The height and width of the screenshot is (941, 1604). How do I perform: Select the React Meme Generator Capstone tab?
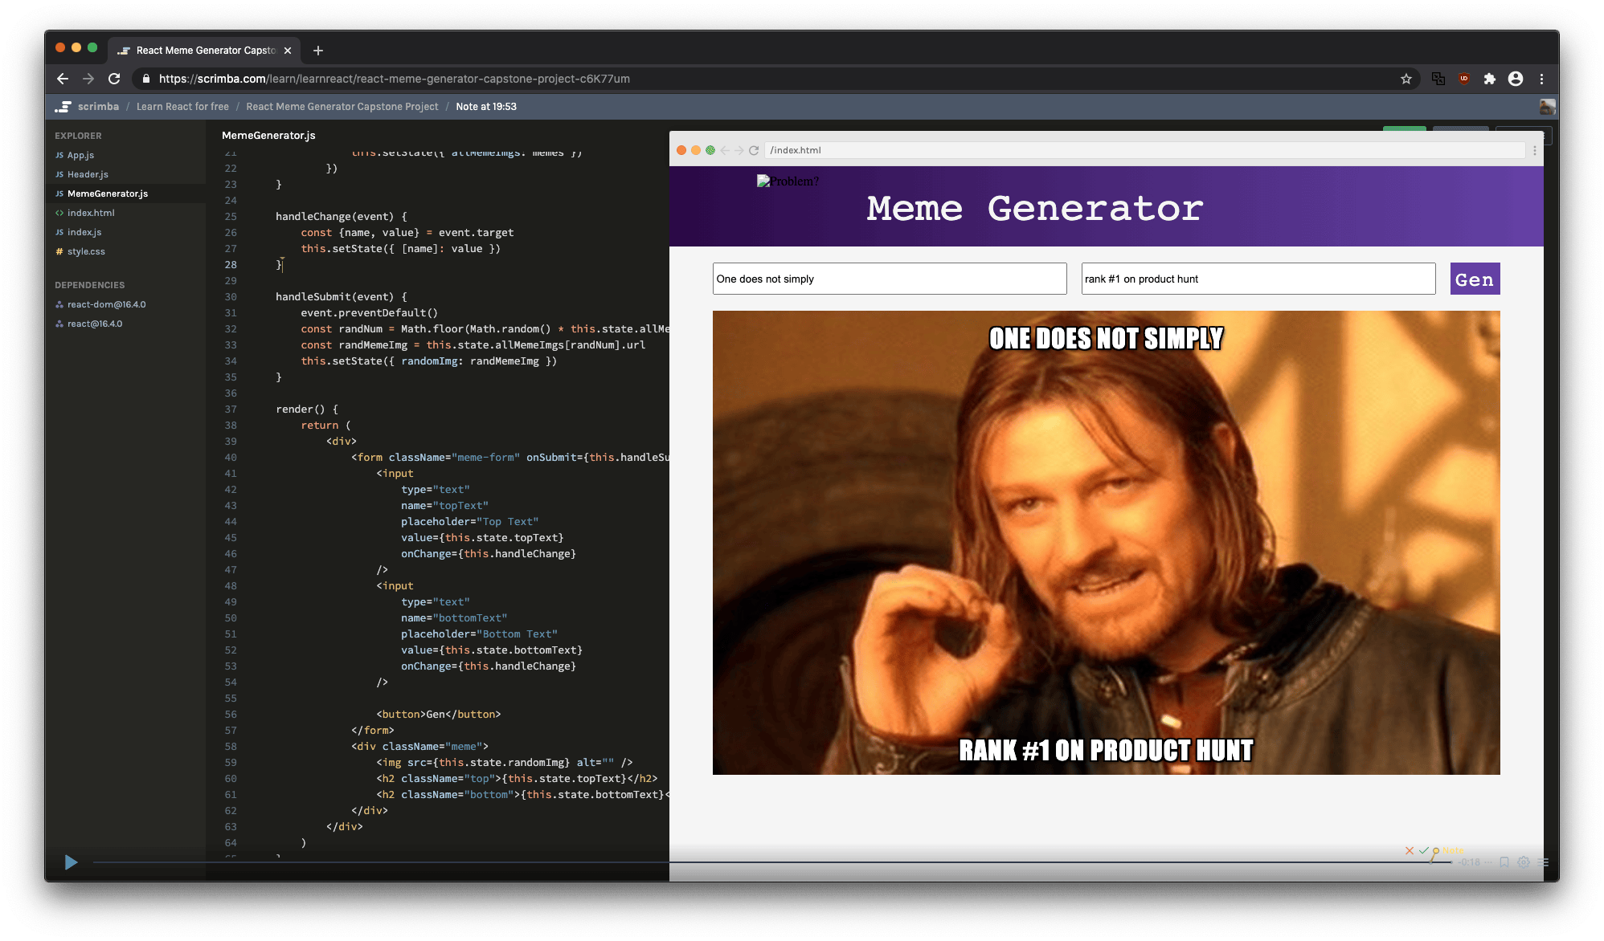205,51
